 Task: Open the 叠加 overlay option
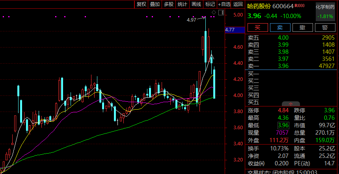click(155, 4)
